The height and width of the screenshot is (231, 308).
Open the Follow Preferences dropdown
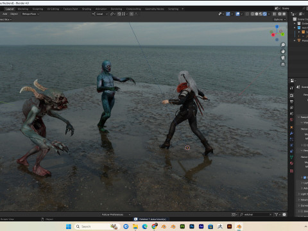pyautogui.click(x=116, y=214)
